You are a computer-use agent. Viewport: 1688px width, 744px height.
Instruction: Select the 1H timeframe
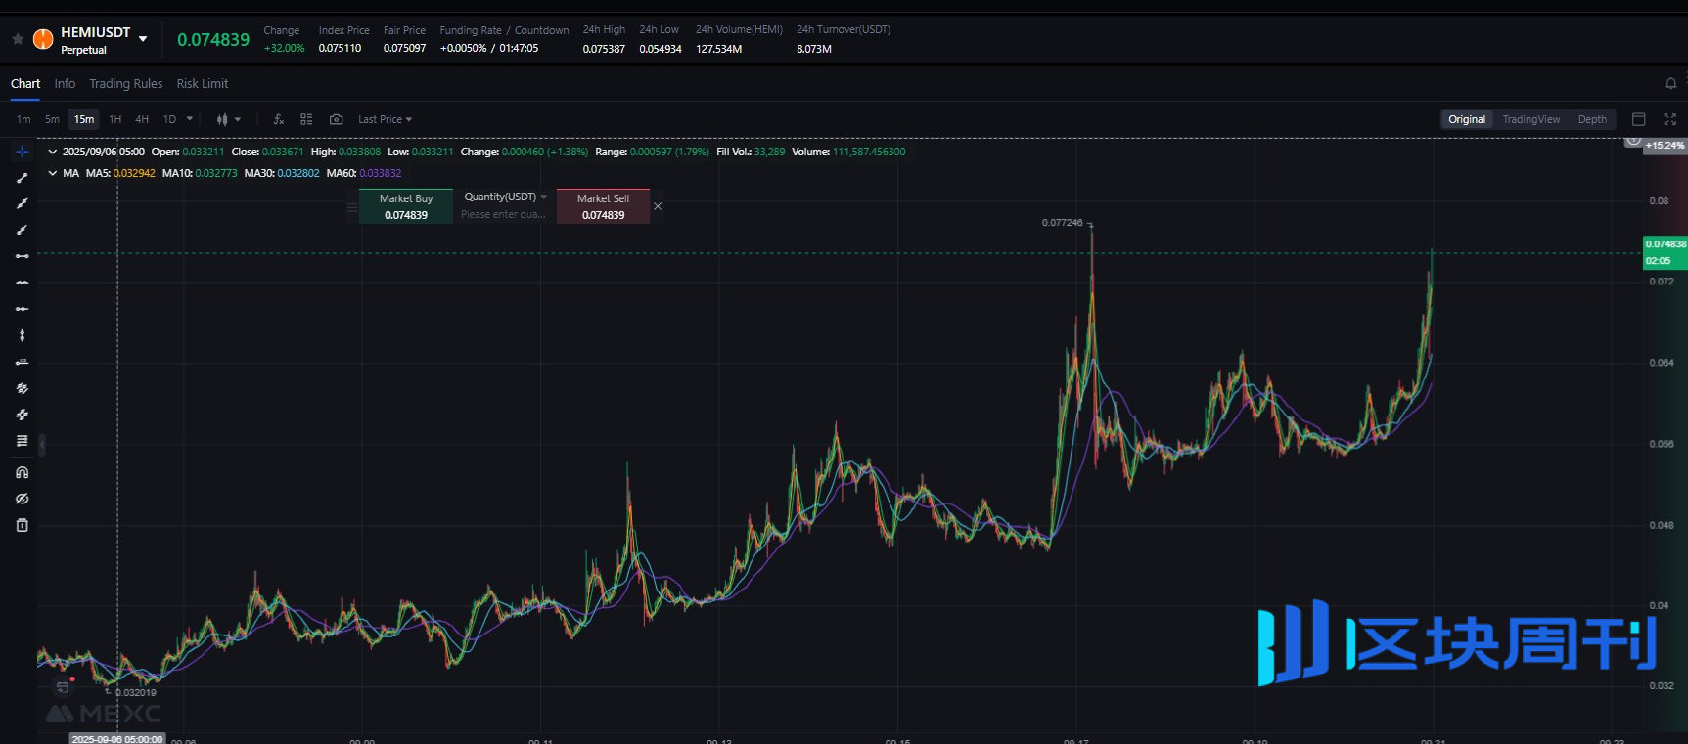pyautogui.click(x=115, y=119)
